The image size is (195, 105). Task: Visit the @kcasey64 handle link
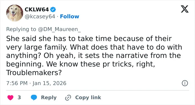coord(40,17)
